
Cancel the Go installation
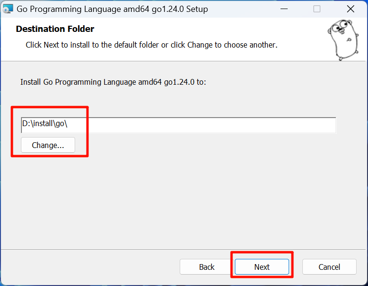tap(329, 267)
